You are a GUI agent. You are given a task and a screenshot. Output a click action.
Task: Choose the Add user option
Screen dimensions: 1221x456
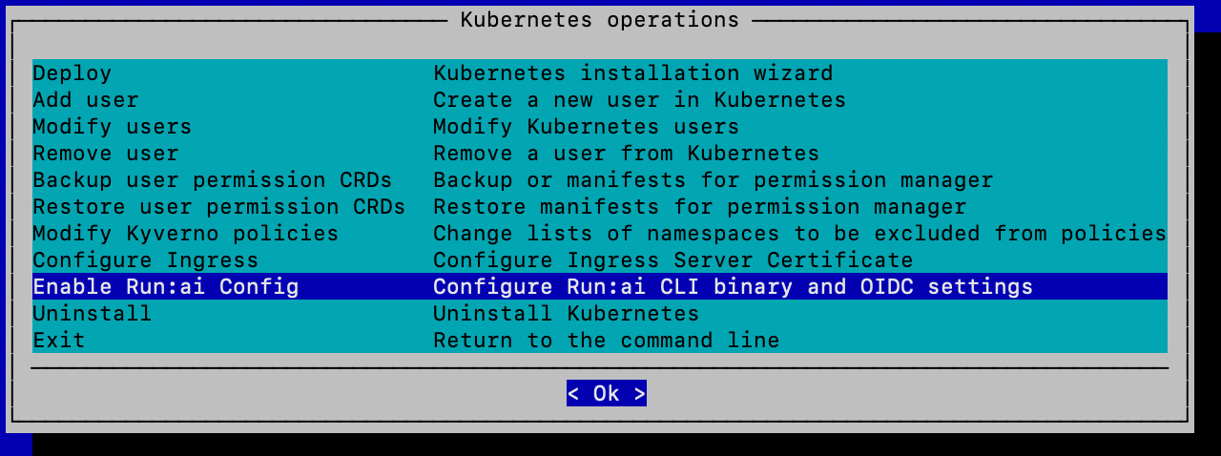click(86, 100)
